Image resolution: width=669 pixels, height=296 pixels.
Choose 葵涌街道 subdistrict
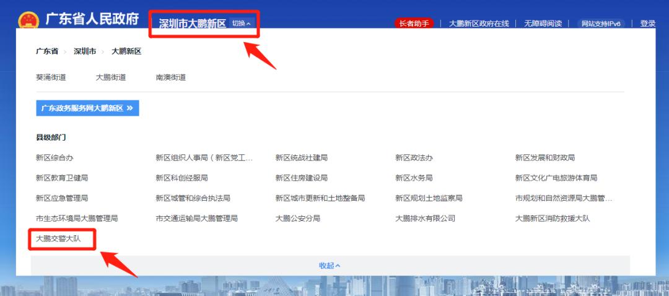point(51,77)
